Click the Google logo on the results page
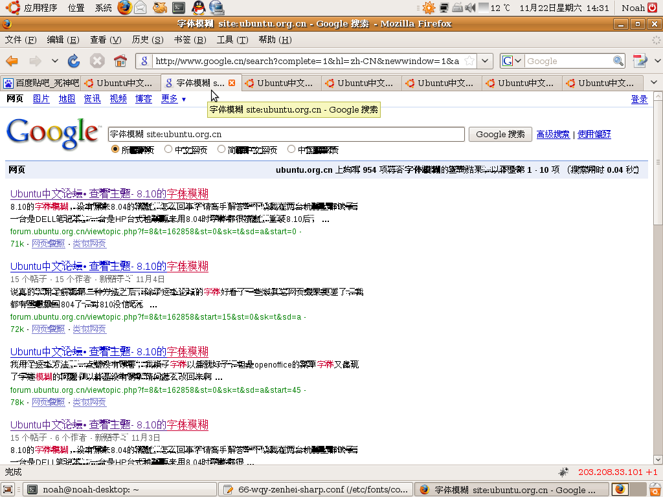This screenshot has width=663, height=497. tap(53, 133)
